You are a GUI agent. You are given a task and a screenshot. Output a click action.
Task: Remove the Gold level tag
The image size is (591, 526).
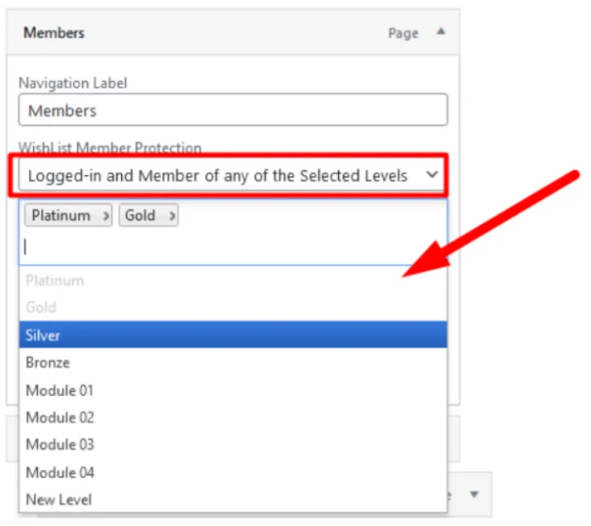[173, 216]
